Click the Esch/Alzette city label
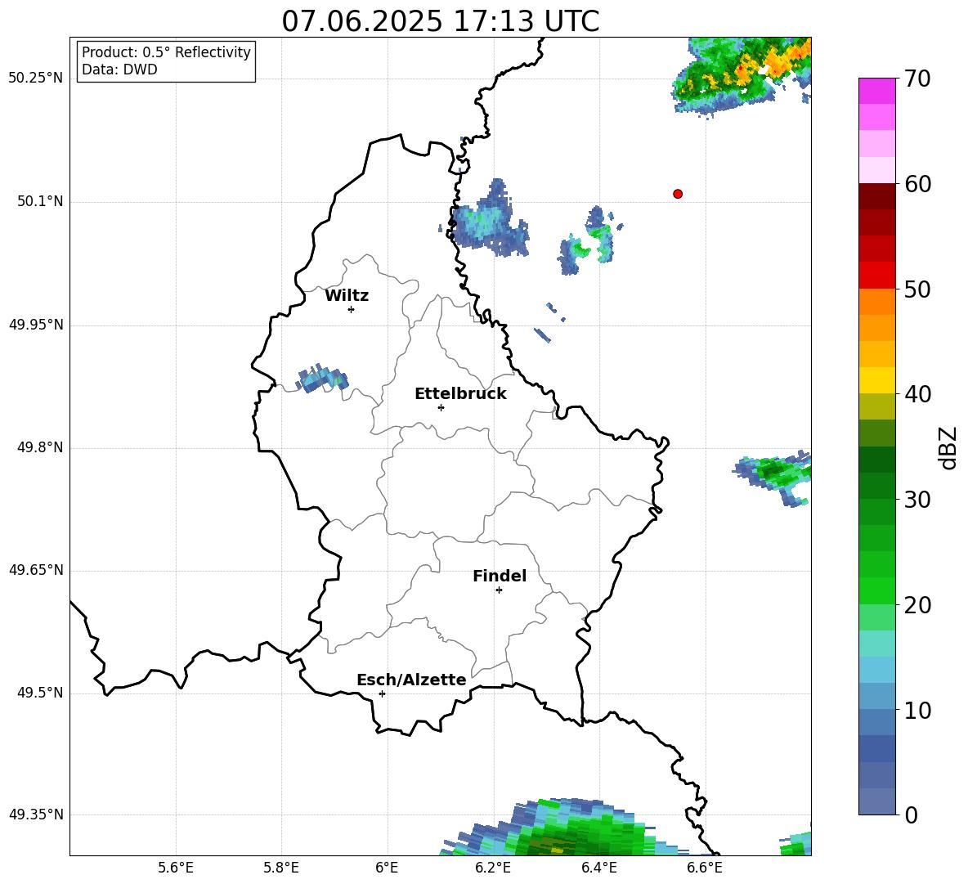The width and height of the screenshot is (968, 884). pyautogui.click(x=411, y=680)
